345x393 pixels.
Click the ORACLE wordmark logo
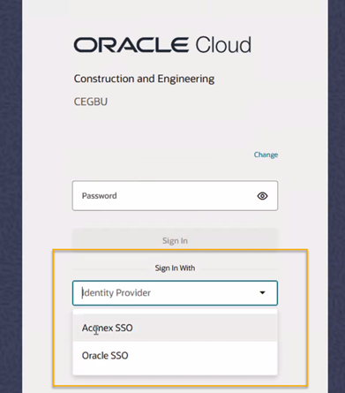131,45
